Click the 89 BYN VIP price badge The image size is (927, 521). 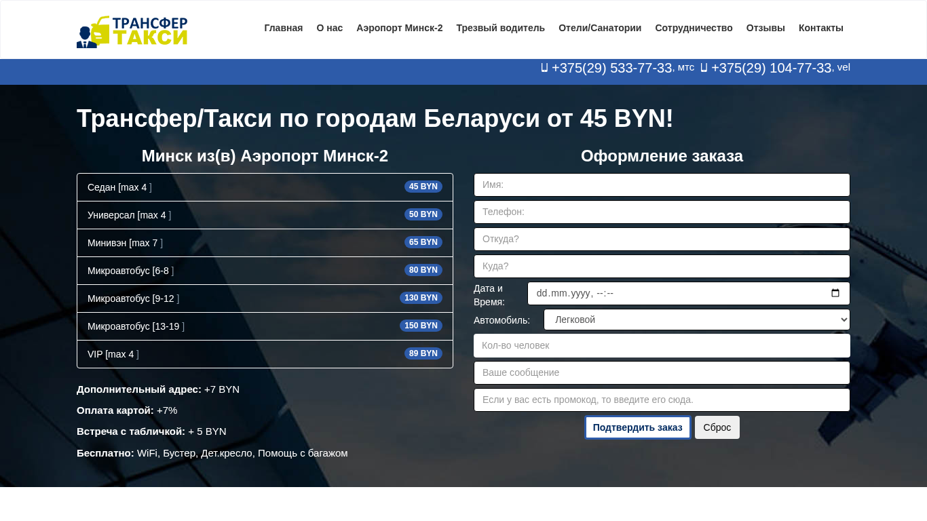coord(423,353)
